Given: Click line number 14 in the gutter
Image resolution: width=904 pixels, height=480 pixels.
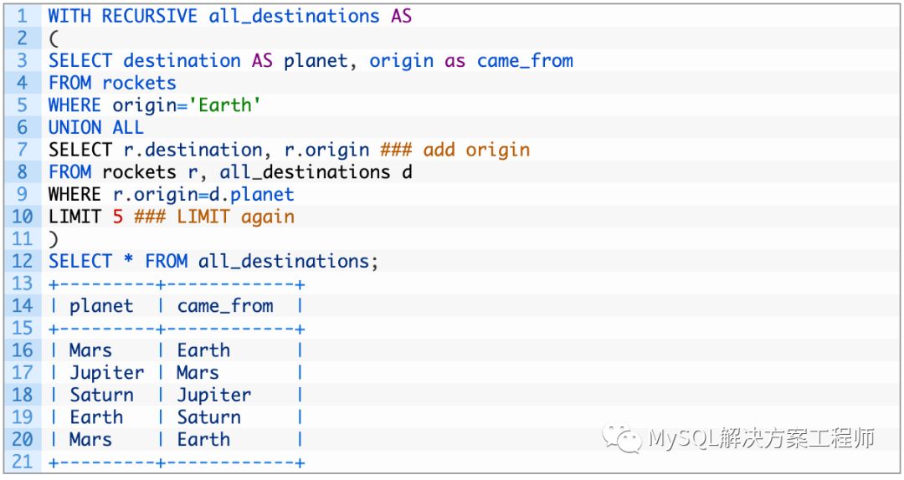Looking at the screenshot, I should pyautogui.click(x=22, y=306).
